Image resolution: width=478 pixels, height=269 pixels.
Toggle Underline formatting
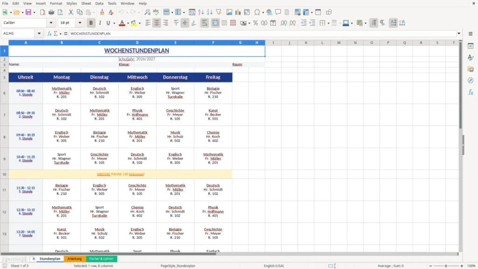point(108,23)
